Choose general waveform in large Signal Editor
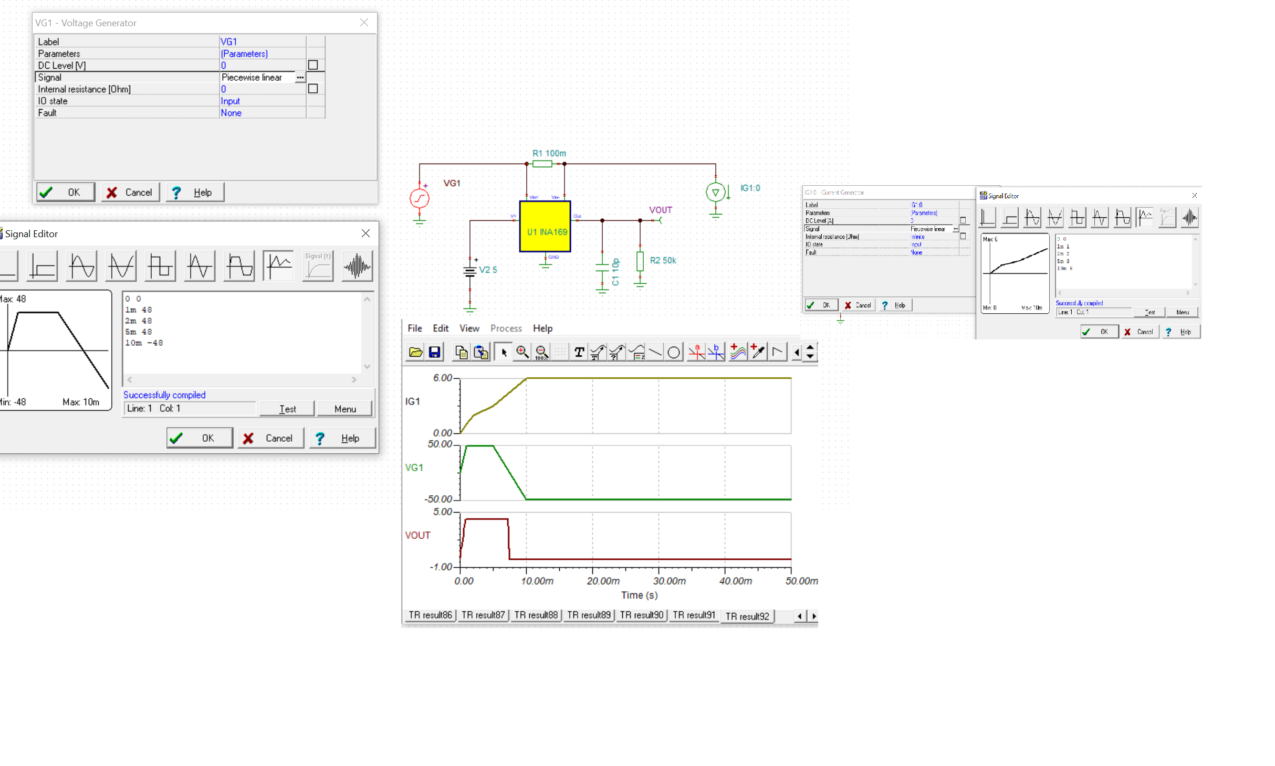 (x=239, y=266)
